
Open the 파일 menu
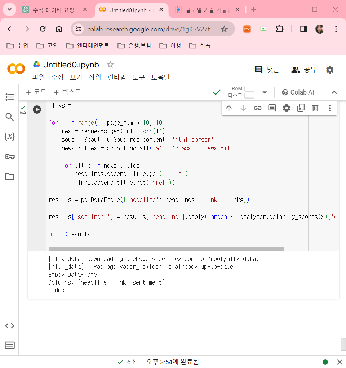click(x=39, y=77)
